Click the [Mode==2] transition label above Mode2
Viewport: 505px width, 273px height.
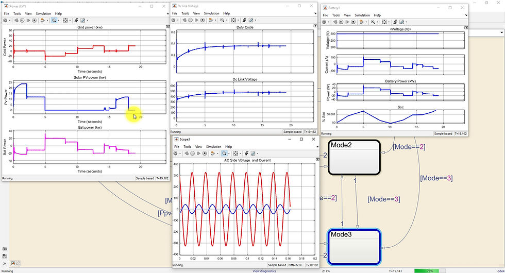(409, 147)
